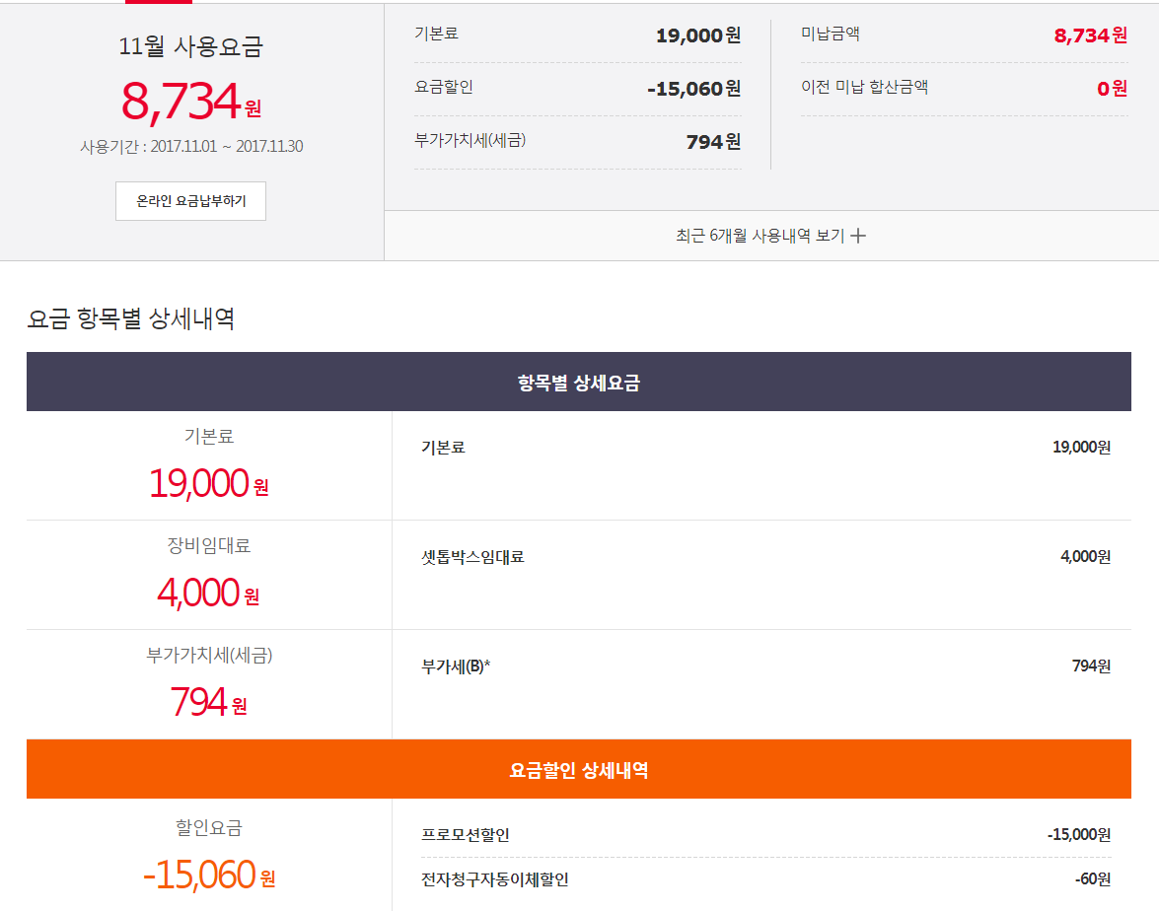Click the plus icon beside 최근 6개월 사용내역 보기
Viewport: 1159px width, 911px height.
tap(858, 236)
